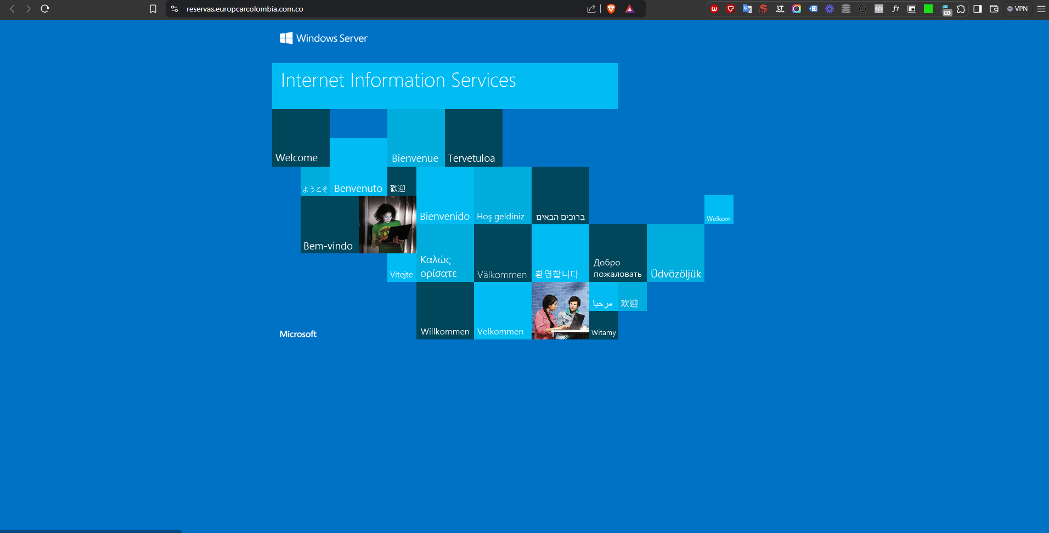Click the VPN button

(1018, 9)
